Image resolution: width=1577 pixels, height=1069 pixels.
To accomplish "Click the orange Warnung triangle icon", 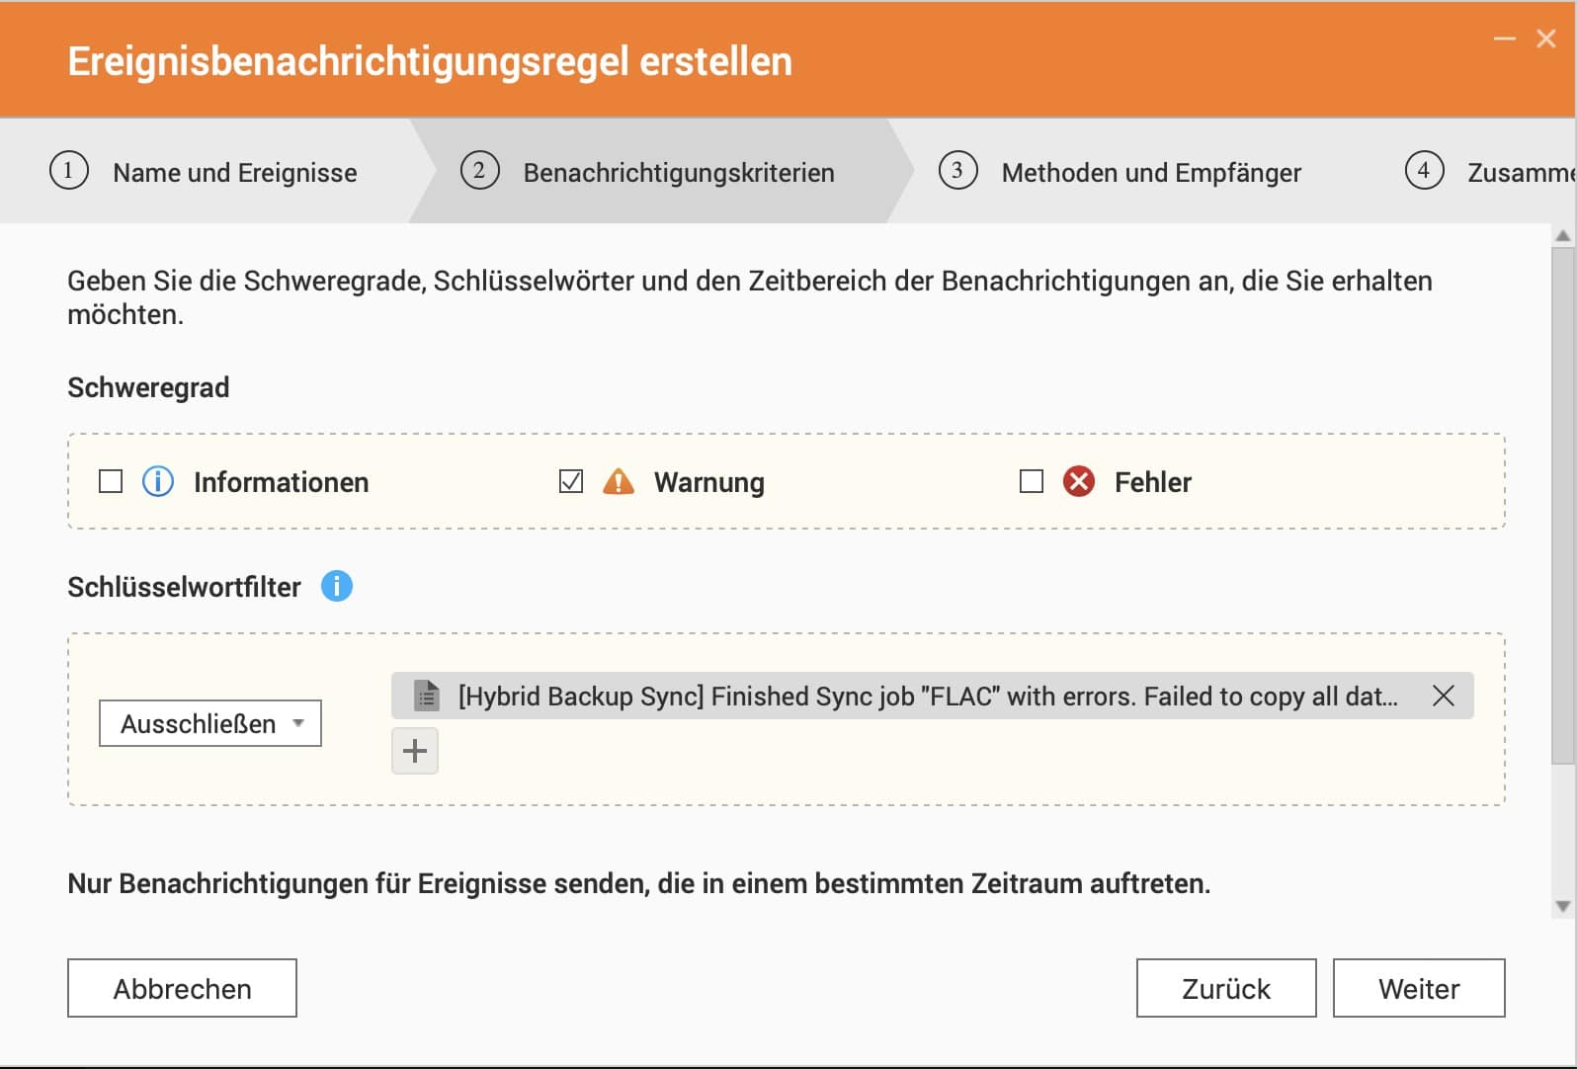I will [619, 481].
